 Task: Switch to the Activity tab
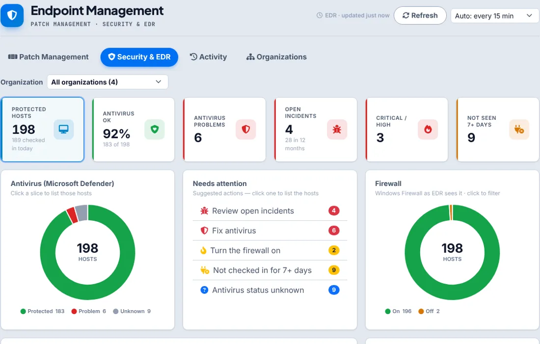point(208,57)
